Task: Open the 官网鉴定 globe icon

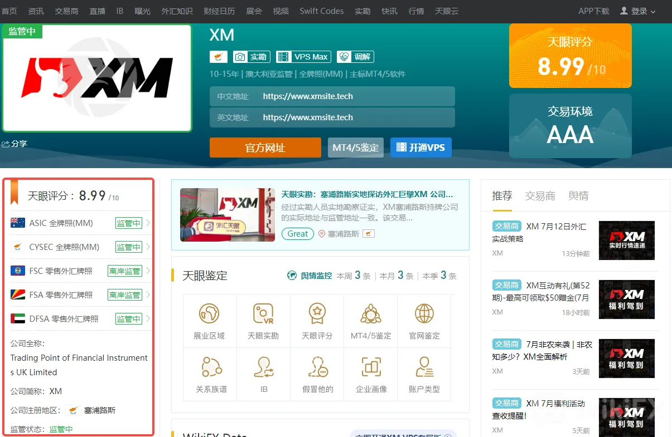Action: [424, 313]
